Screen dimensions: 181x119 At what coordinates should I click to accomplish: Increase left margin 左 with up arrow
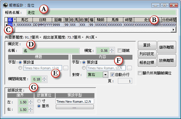point(30,101)
